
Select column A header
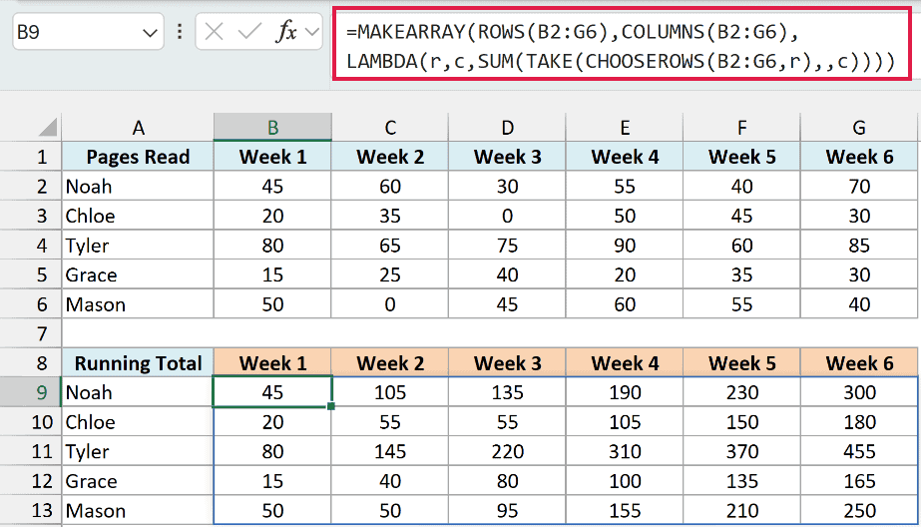pos(138,127)
